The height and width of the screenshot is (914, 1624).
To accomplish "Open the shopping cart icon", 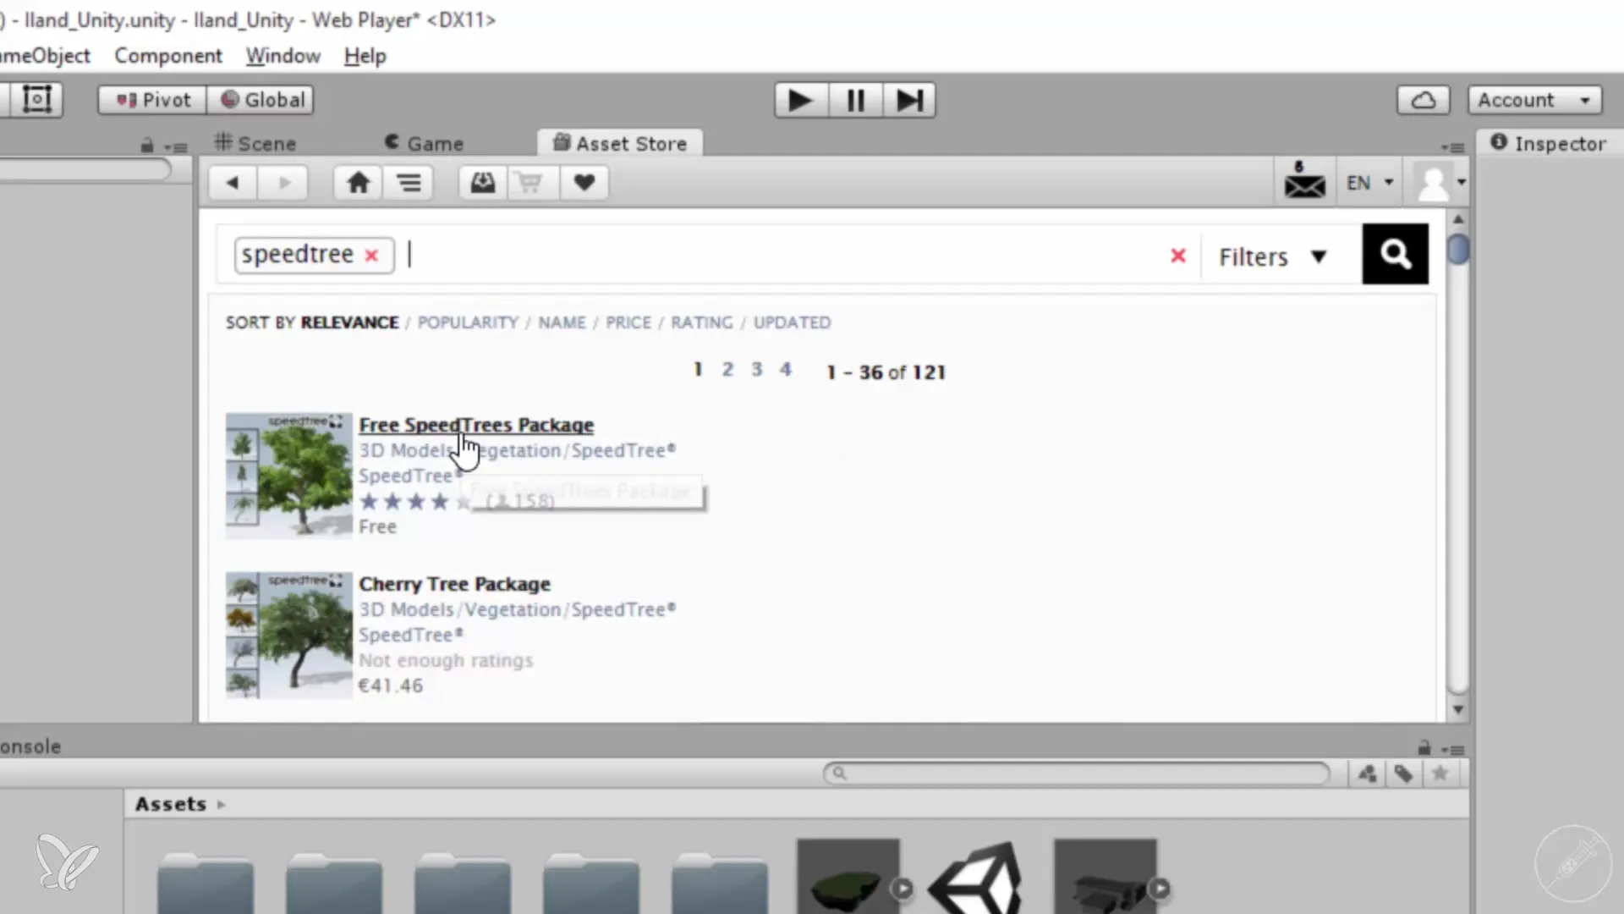I will pos(530,183).
